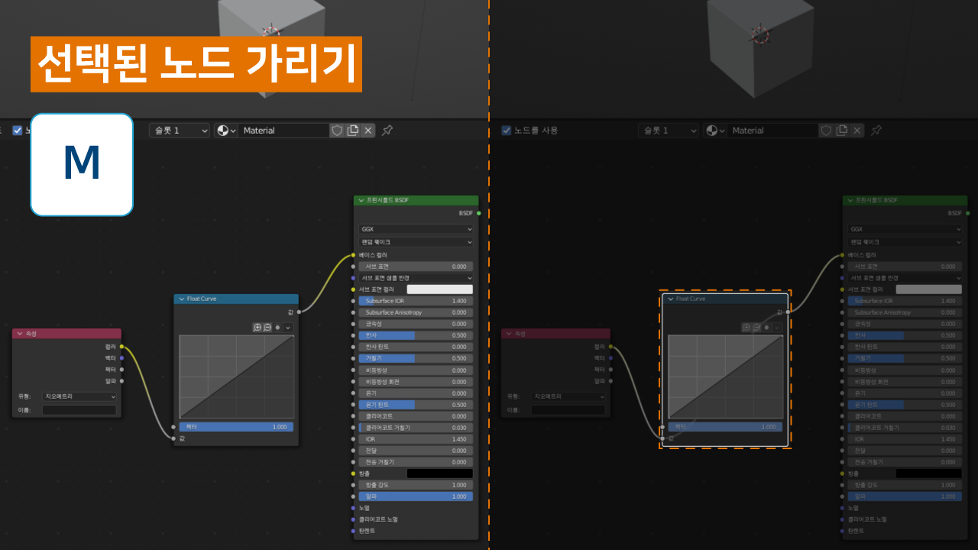The image size is (978, 550).
Task: Click white 서브 표면 컬러 swatch on bright node
Action: tap(439, 290)
